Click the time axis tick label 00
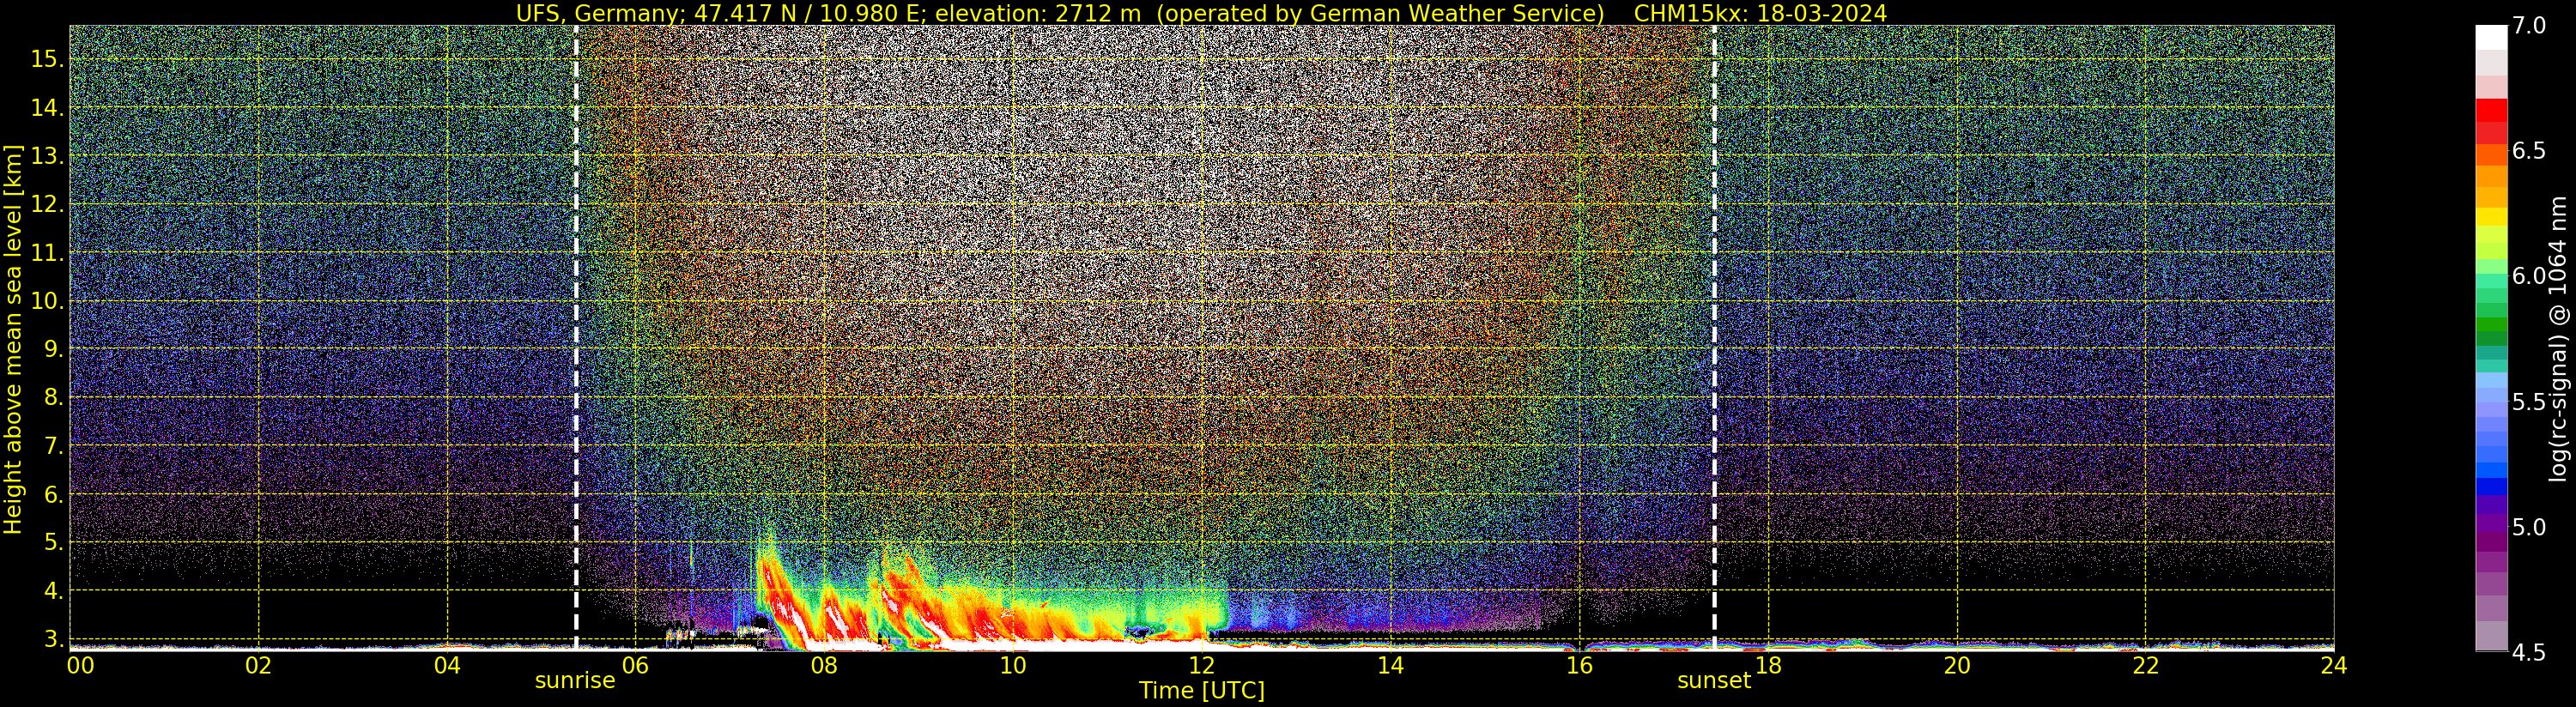The width and height of the screenshot is (2576, 707). (x=80, y=665)
